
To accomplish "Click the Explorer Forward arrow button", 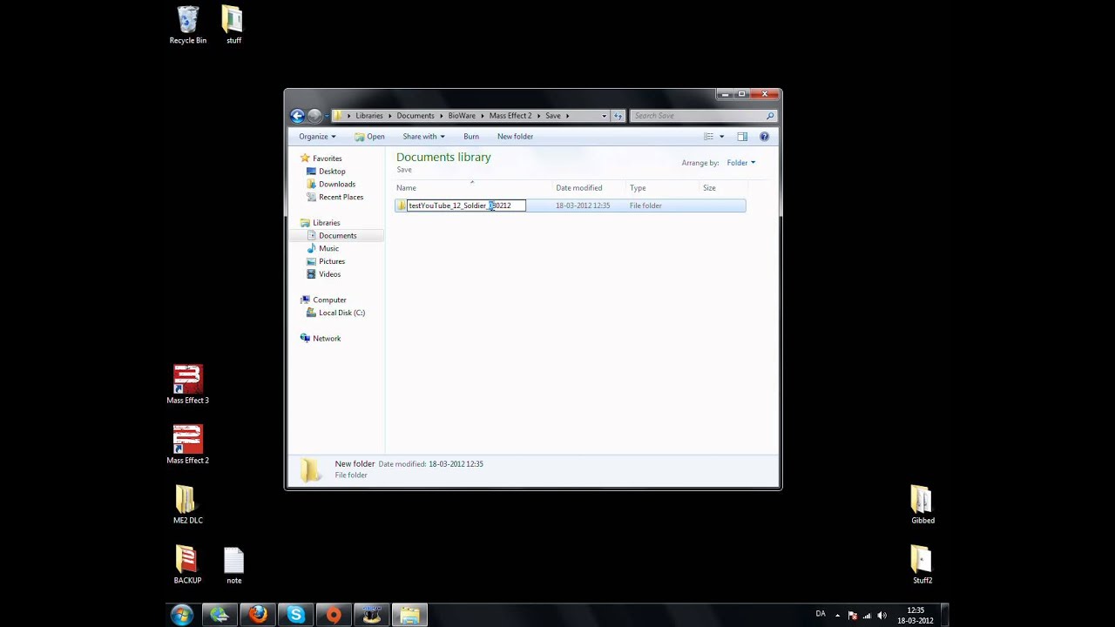I will [x=314, y=116].
